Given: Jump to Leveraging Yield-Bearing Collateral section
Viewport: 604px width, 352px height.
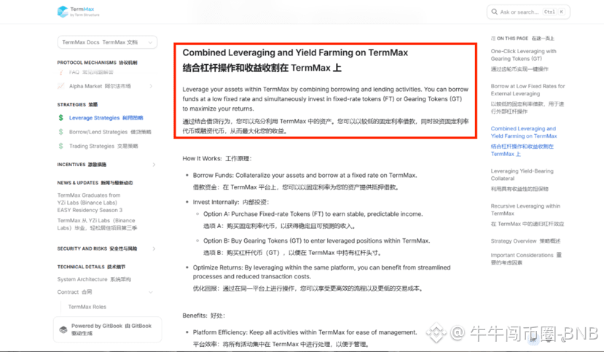Looking at the screenshot, I should pyautogui.click(x=522, y=179).
